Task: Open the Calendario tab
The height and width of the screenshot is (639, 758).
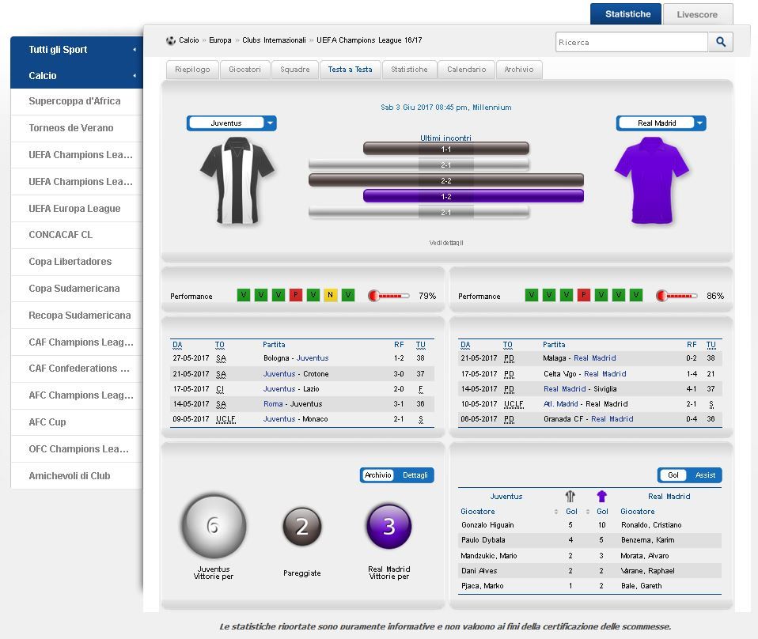Action: (467, 69)
